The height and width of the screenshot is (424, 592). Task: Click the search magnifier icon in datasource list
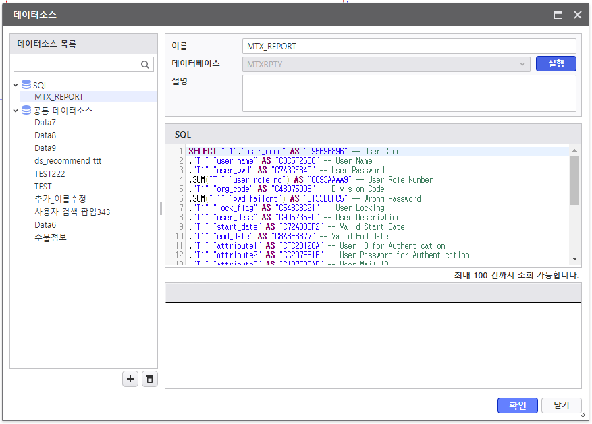[x=145, y=65]
